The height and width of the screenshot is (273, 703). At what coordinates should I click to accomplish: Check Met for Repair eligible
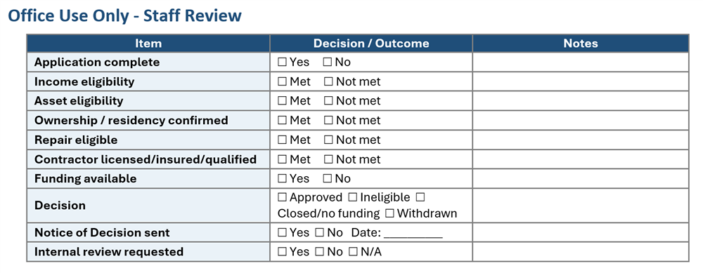click(x=282, y=140)
